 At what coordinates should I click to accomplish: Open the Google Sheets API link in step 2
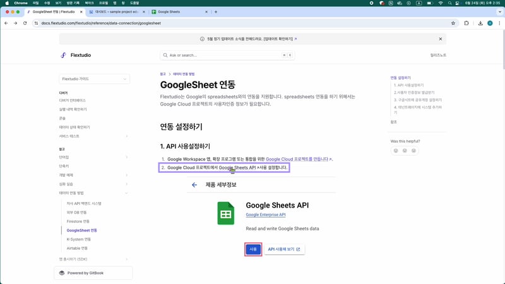(239, 167)
